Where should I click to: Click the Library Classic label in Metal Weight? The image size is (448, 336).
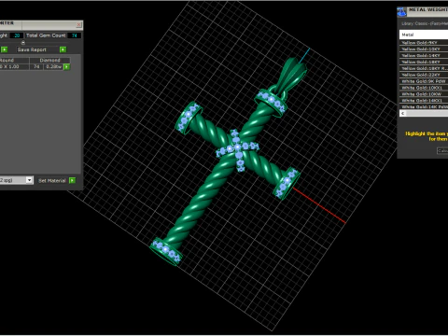point(425,23)
